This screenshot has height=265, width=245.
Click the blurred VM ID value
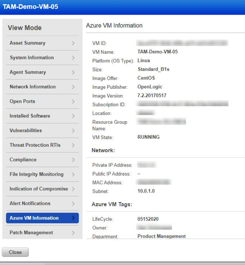pos(182,43)
